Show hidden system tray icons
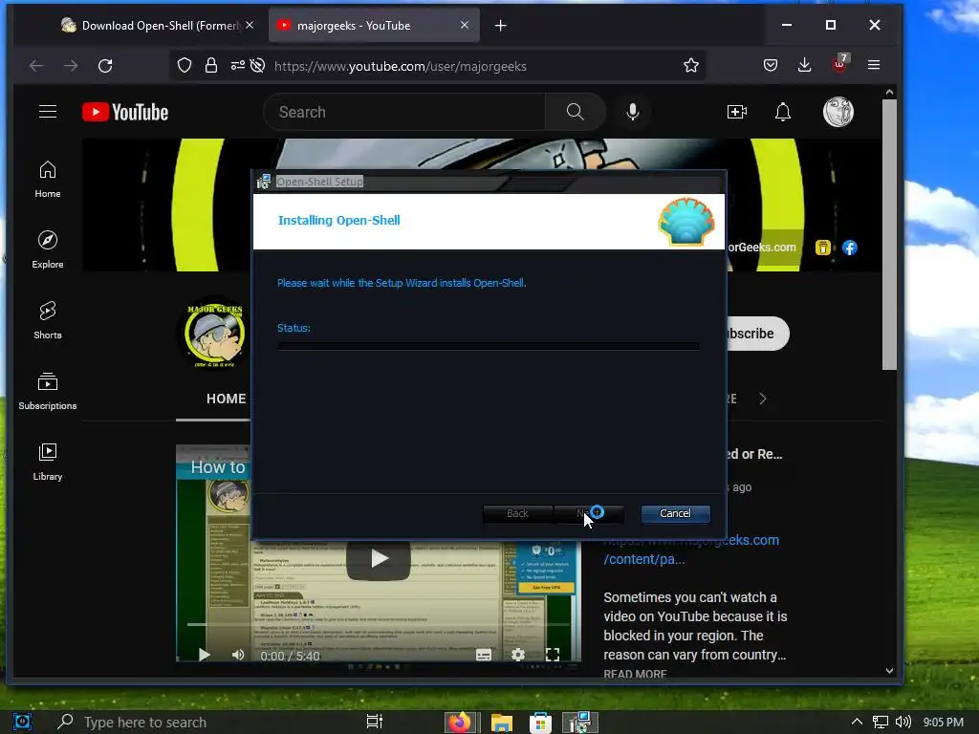Screen dimensions: 979x734 point(858,723)
